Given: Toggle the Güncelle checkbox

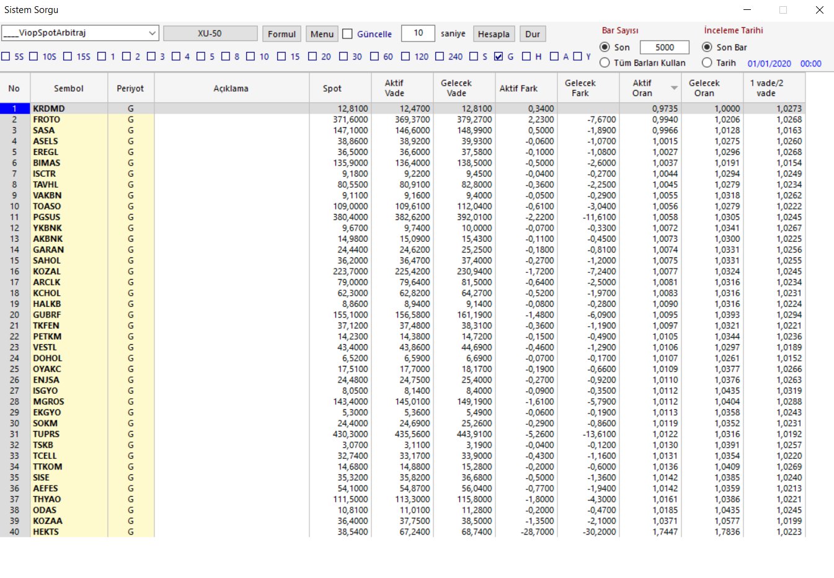Looking at the screenshot, I should 347,34.
